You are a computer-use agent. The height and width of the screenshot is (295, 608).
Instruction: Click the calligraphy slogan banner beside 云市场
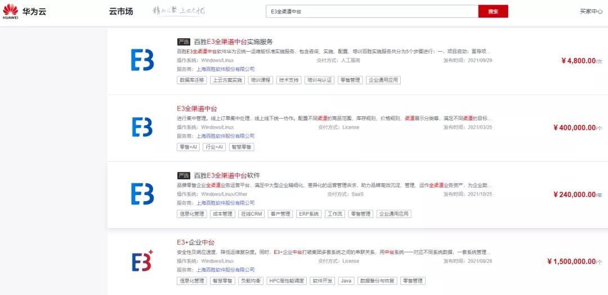[x=178, y=11]
